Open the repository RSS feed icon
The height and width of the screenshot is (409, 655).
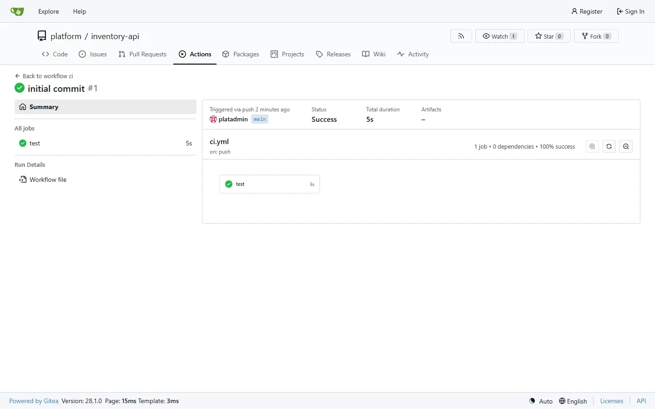[461, 36]
